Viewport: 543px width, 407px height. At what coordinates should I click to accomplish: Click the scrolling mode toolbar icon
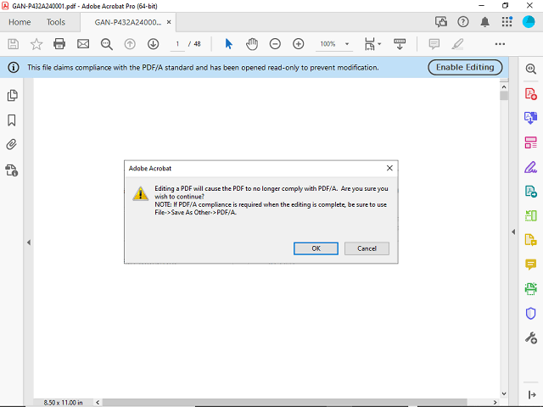pyautogui.click(x=400, y=44)
